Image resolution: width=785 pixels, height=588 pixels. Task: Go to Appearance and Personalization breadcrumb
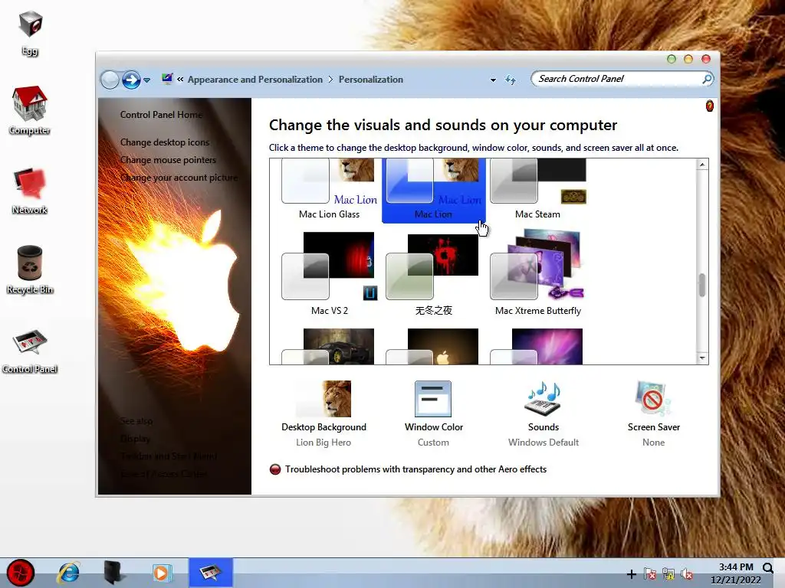coord(255,80)
